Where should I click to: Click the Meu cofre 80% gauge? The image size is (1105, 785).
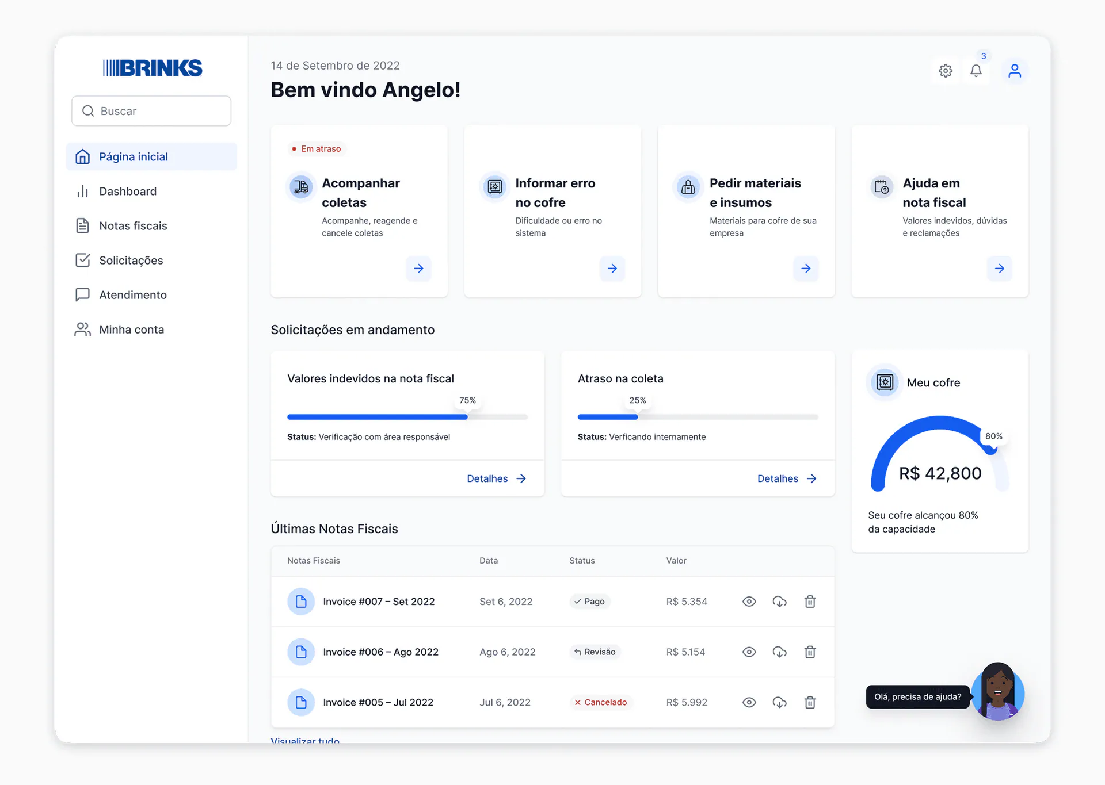tap(940, 453)
